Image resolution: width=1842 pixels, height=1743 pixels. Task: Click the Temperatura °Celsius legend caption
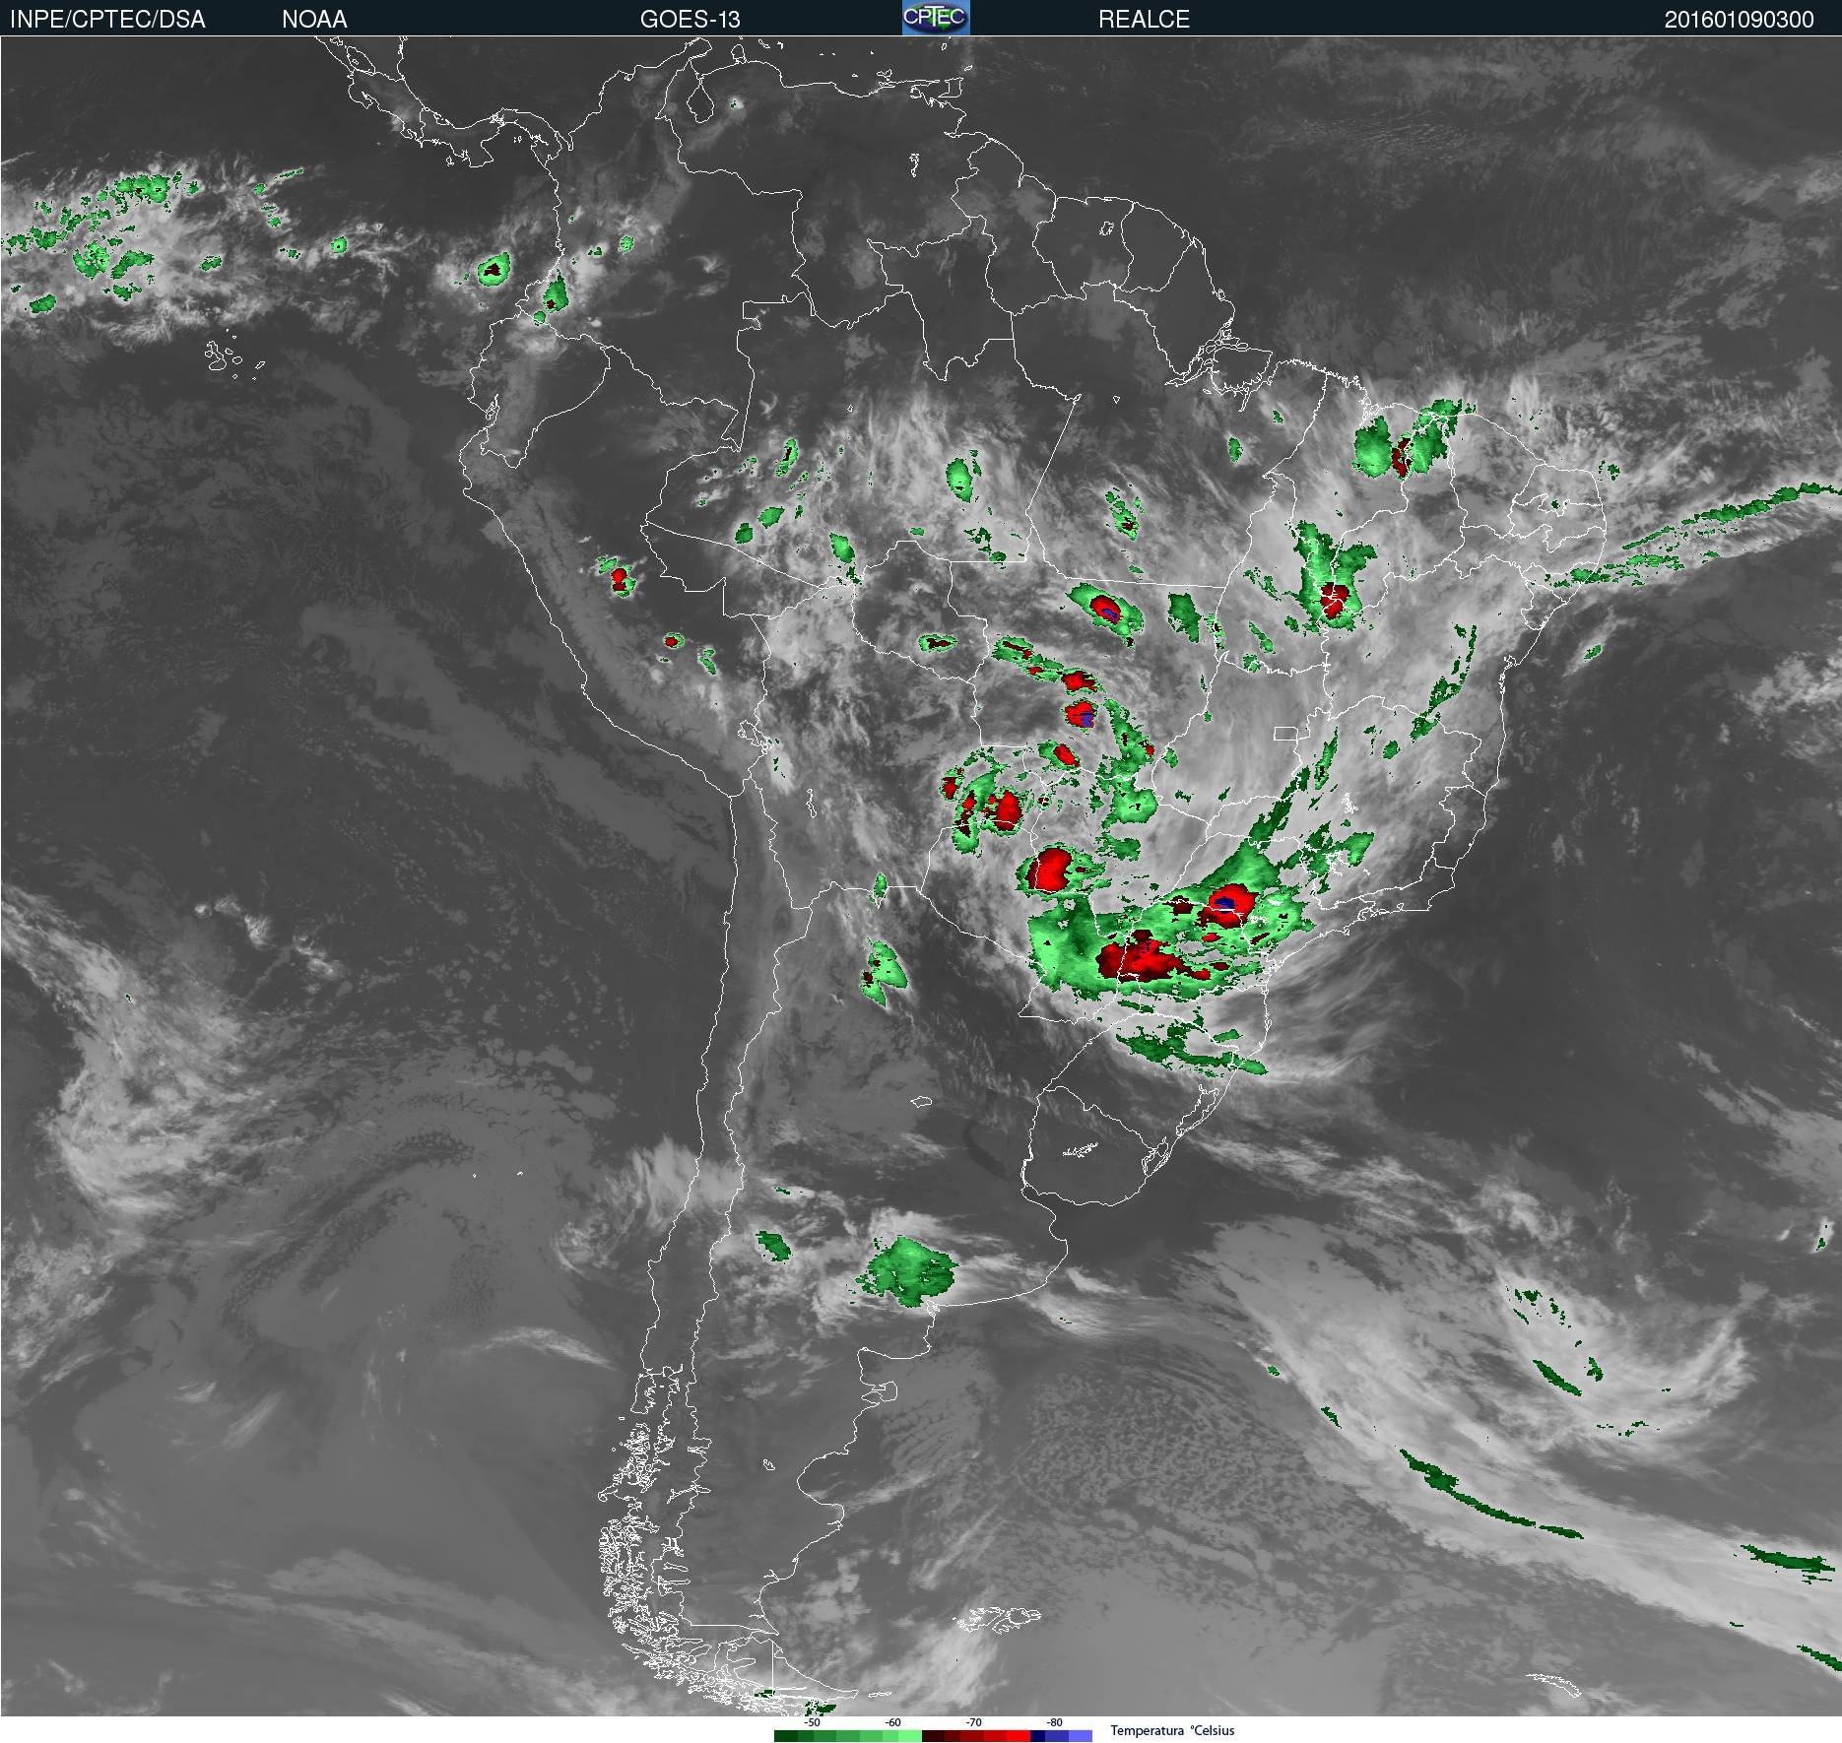[x=1172, y=1730]
